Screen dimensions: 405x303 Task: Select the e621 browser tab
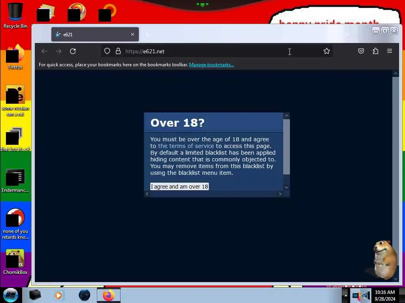95,34
